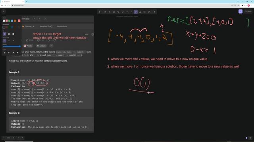The width and height of the screenshot is (254, 142).
Task: Select bold stroke width
Action: 9,41
